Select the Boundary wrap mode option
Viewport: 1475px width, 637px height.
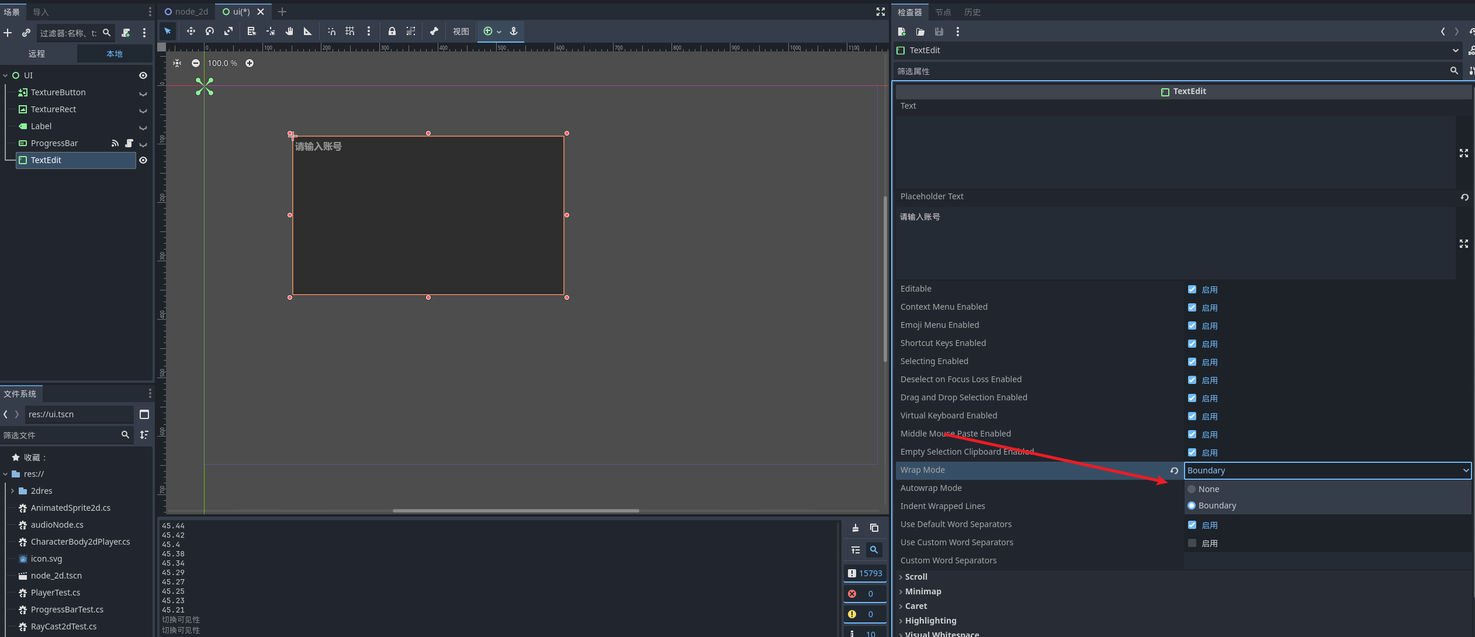click(x=1328, y=506)
